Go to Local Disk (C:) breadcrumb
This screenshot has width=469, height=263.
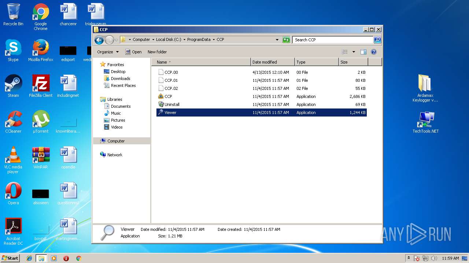(169, 40)
